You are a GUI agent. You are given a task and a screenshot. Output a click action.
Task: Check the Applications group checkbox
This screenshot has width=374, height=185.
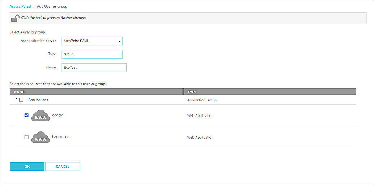(x=21, y=100)
